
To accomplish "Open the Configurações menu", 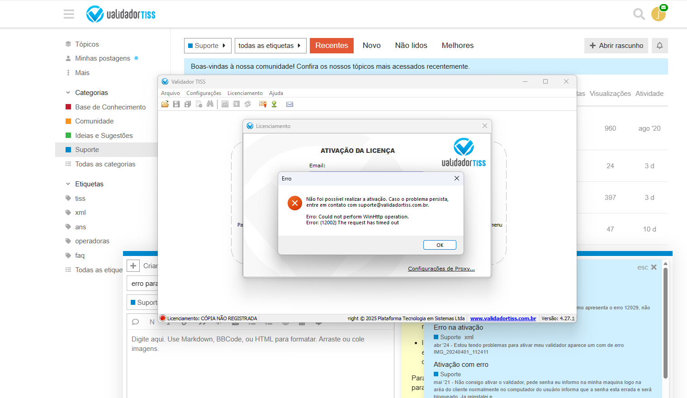I will [x=204, y=93].
